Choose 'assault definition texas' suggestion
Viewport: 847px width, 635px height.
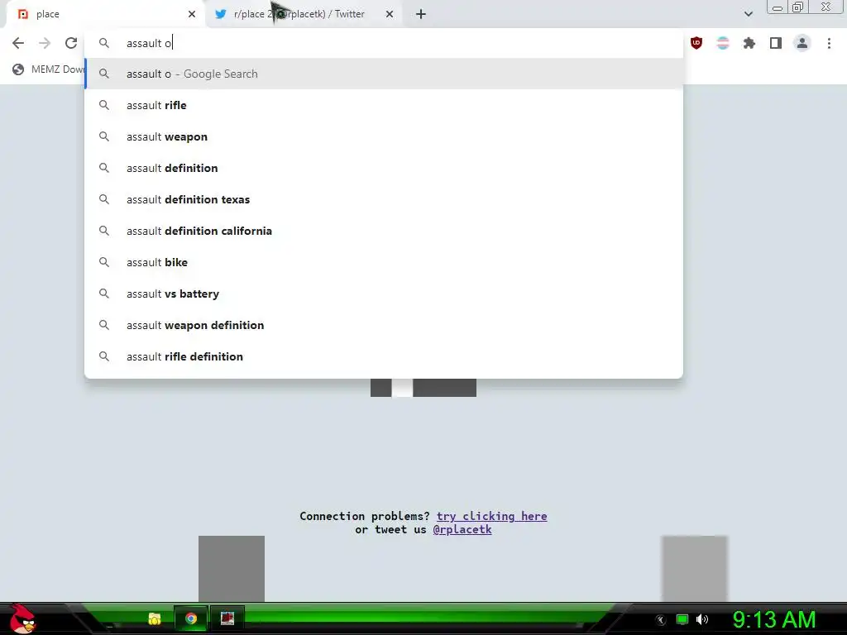(384, 199)
